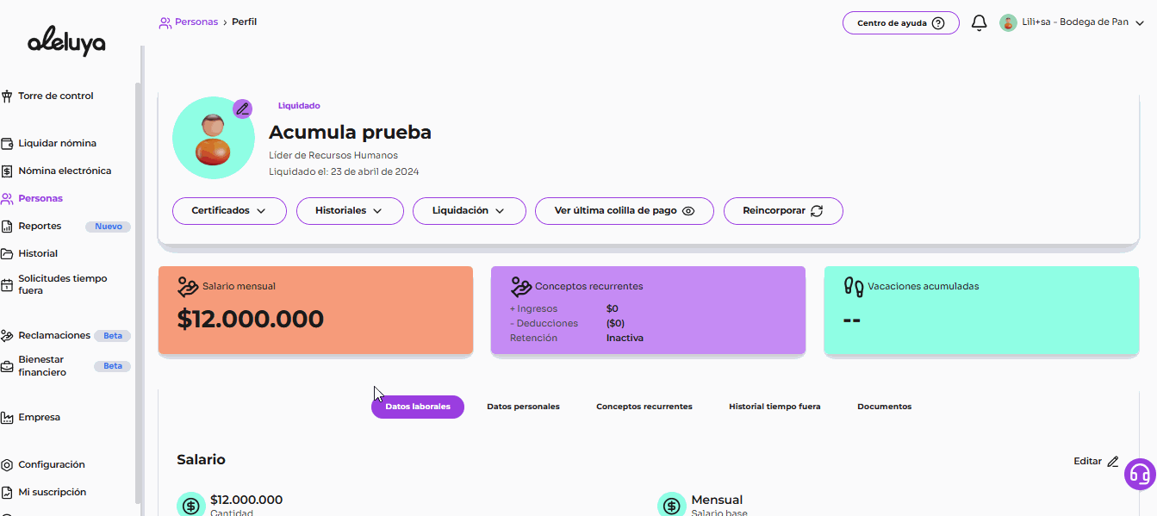Click the Aleluya logo
The image size is (1157, 516).
click(66, 40)
